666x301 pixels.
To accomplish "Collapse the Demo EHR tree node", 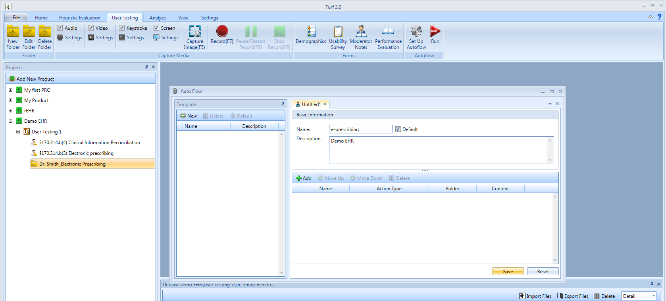I will pyautogui.click(x=11, y=121).
